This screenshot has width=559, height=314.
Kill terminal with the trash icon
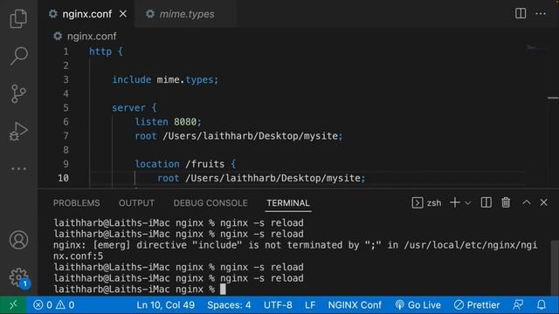click(506, 202)
